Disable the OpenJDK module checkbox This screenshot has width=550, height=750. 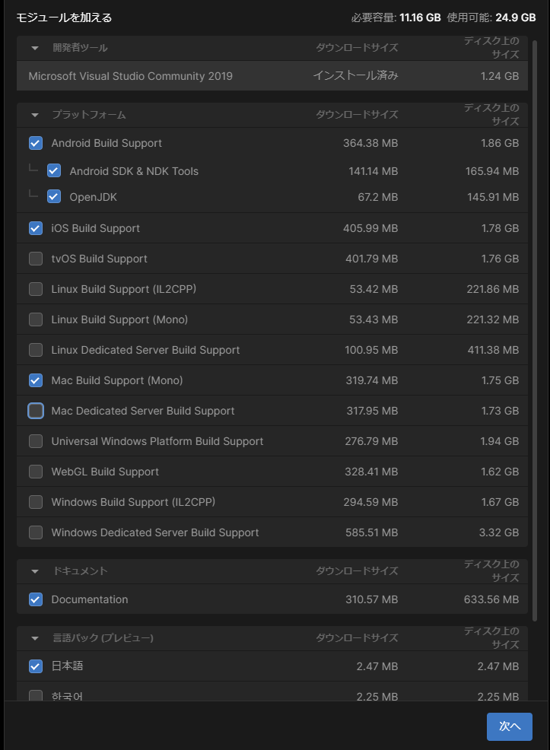[x=54, y=196]
